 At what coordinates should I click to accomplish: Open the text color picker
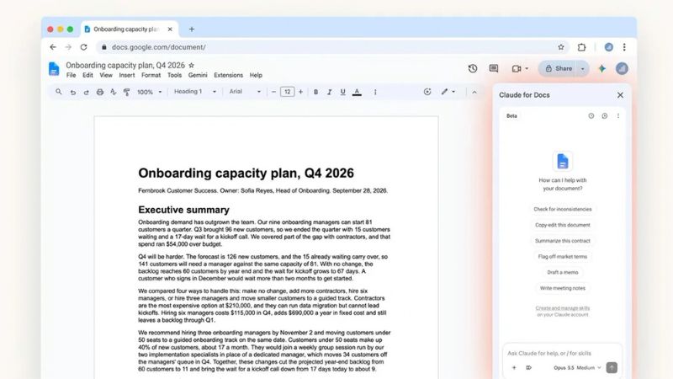point(357,92)
